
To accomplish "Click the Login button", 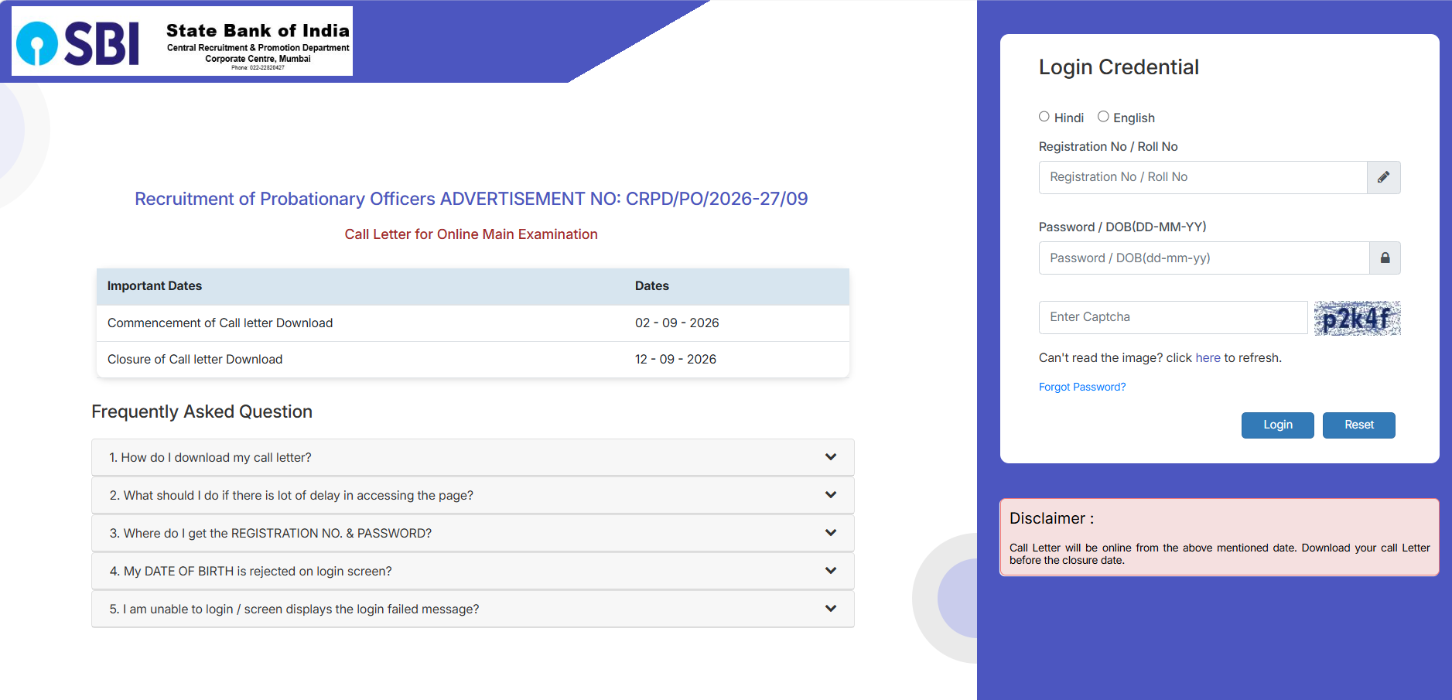I will point(1278,425).
